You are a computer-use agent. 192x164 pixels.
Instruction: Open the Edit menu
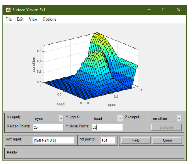pos(20,19)
